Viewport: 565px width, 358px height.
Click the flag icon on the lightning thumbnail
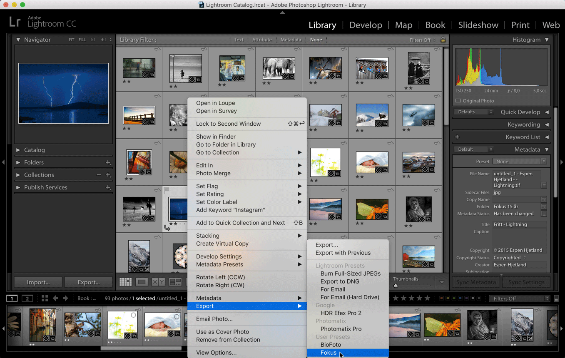(167, 190)
